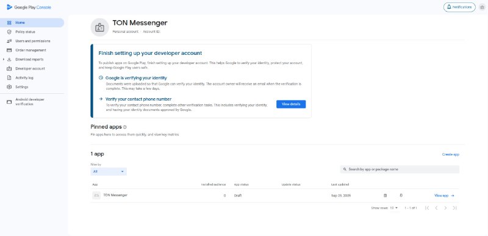Click the Create app link
488x236 pixels.
[451, 154]
